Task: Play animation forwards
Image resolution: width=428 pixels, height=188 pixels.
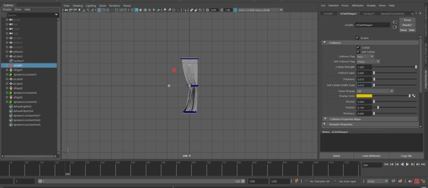Action: [408, 164]
